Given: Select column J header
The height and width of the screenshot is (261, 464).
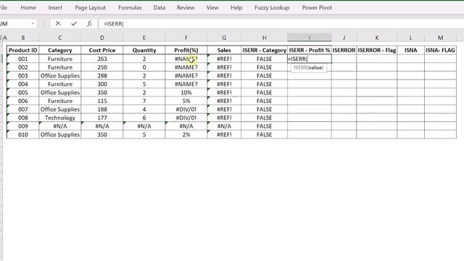Looking at the screenshot, I should coord(344,38).
